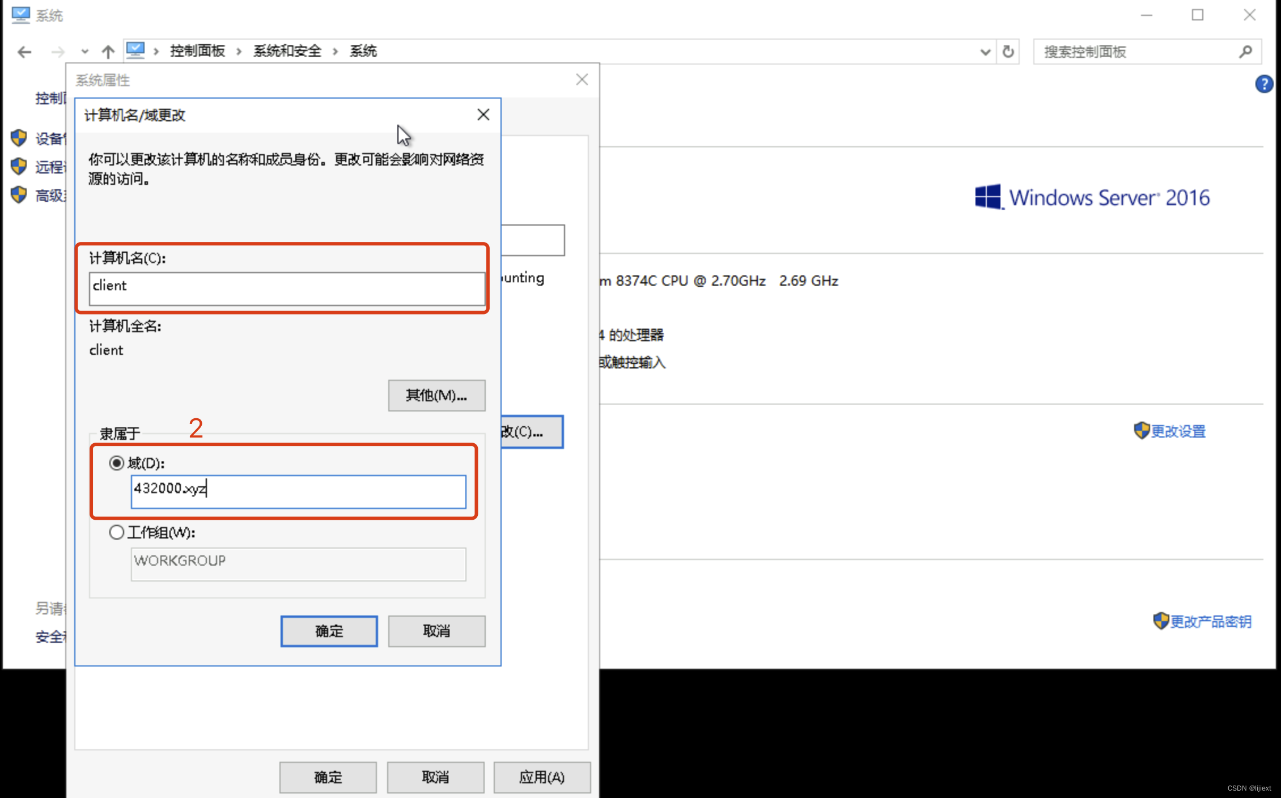Screen dimensions: 1281x798
Task: Navigate to 控制面板 in the breadcrumb
Action: click(197, 51)
